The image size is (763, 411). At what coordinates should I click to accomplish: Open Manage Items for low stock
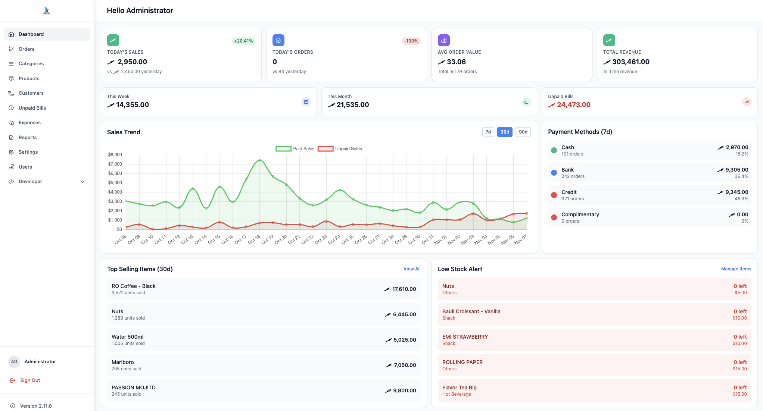tap(736, 269)
